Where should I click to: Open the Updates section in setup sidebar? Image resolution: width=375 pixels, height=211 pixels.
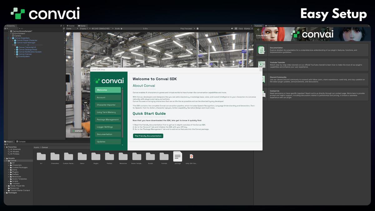pos(108,142)
